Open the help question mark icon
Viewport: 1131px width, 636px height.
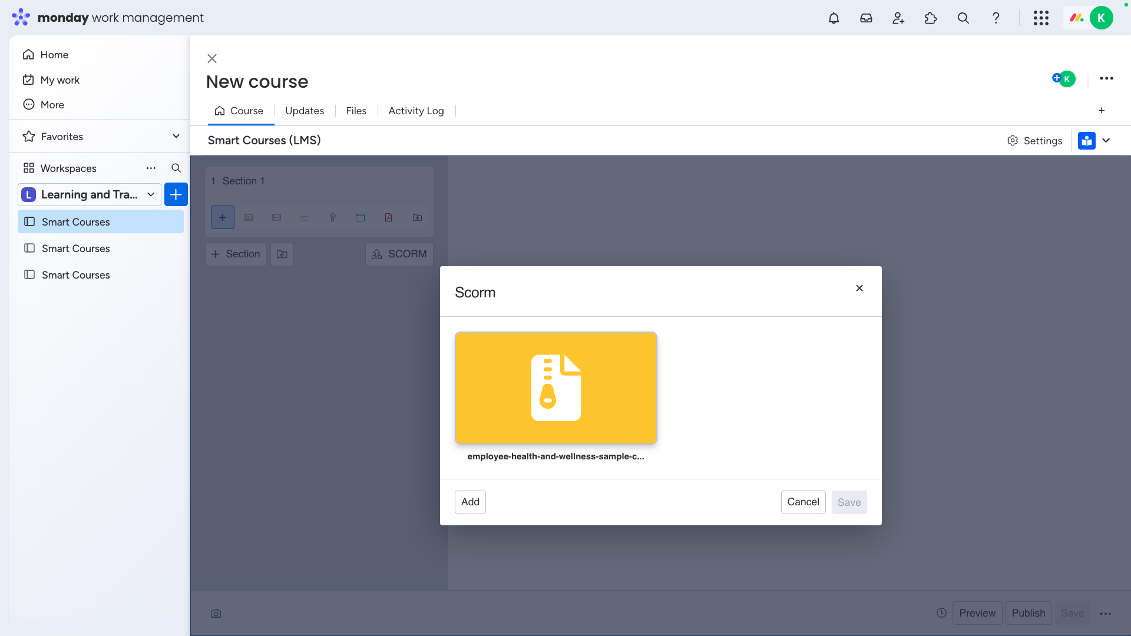point(996,18)
